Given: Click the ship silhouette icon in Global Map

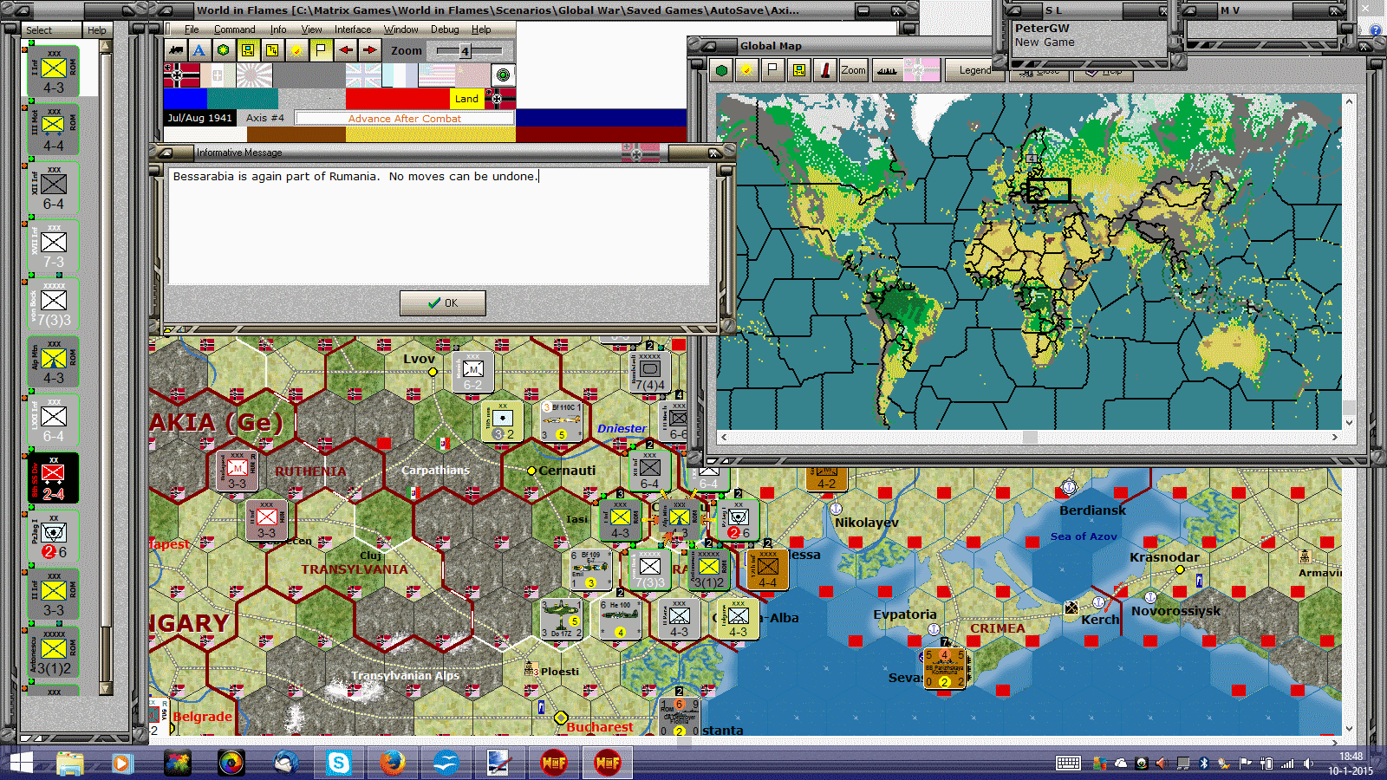Looking at the screenshot, I should coord(886,70).
